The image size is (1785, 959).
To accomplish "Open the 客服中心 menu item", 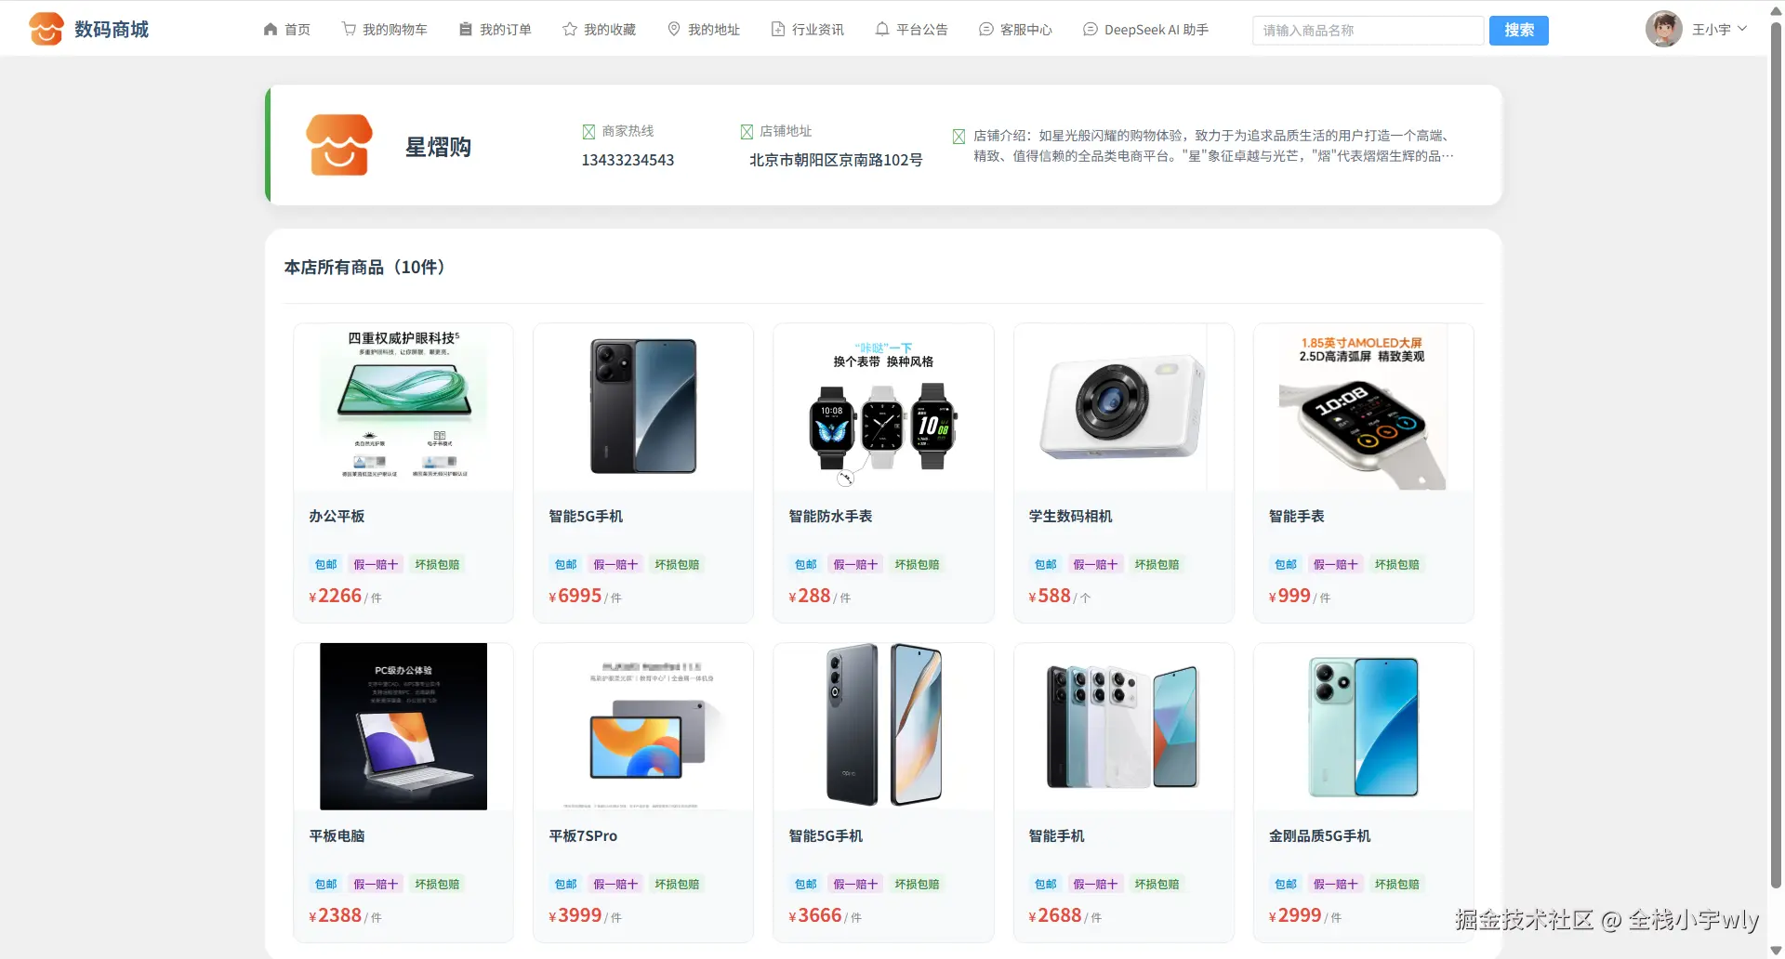I will [x=1015, y=30].
